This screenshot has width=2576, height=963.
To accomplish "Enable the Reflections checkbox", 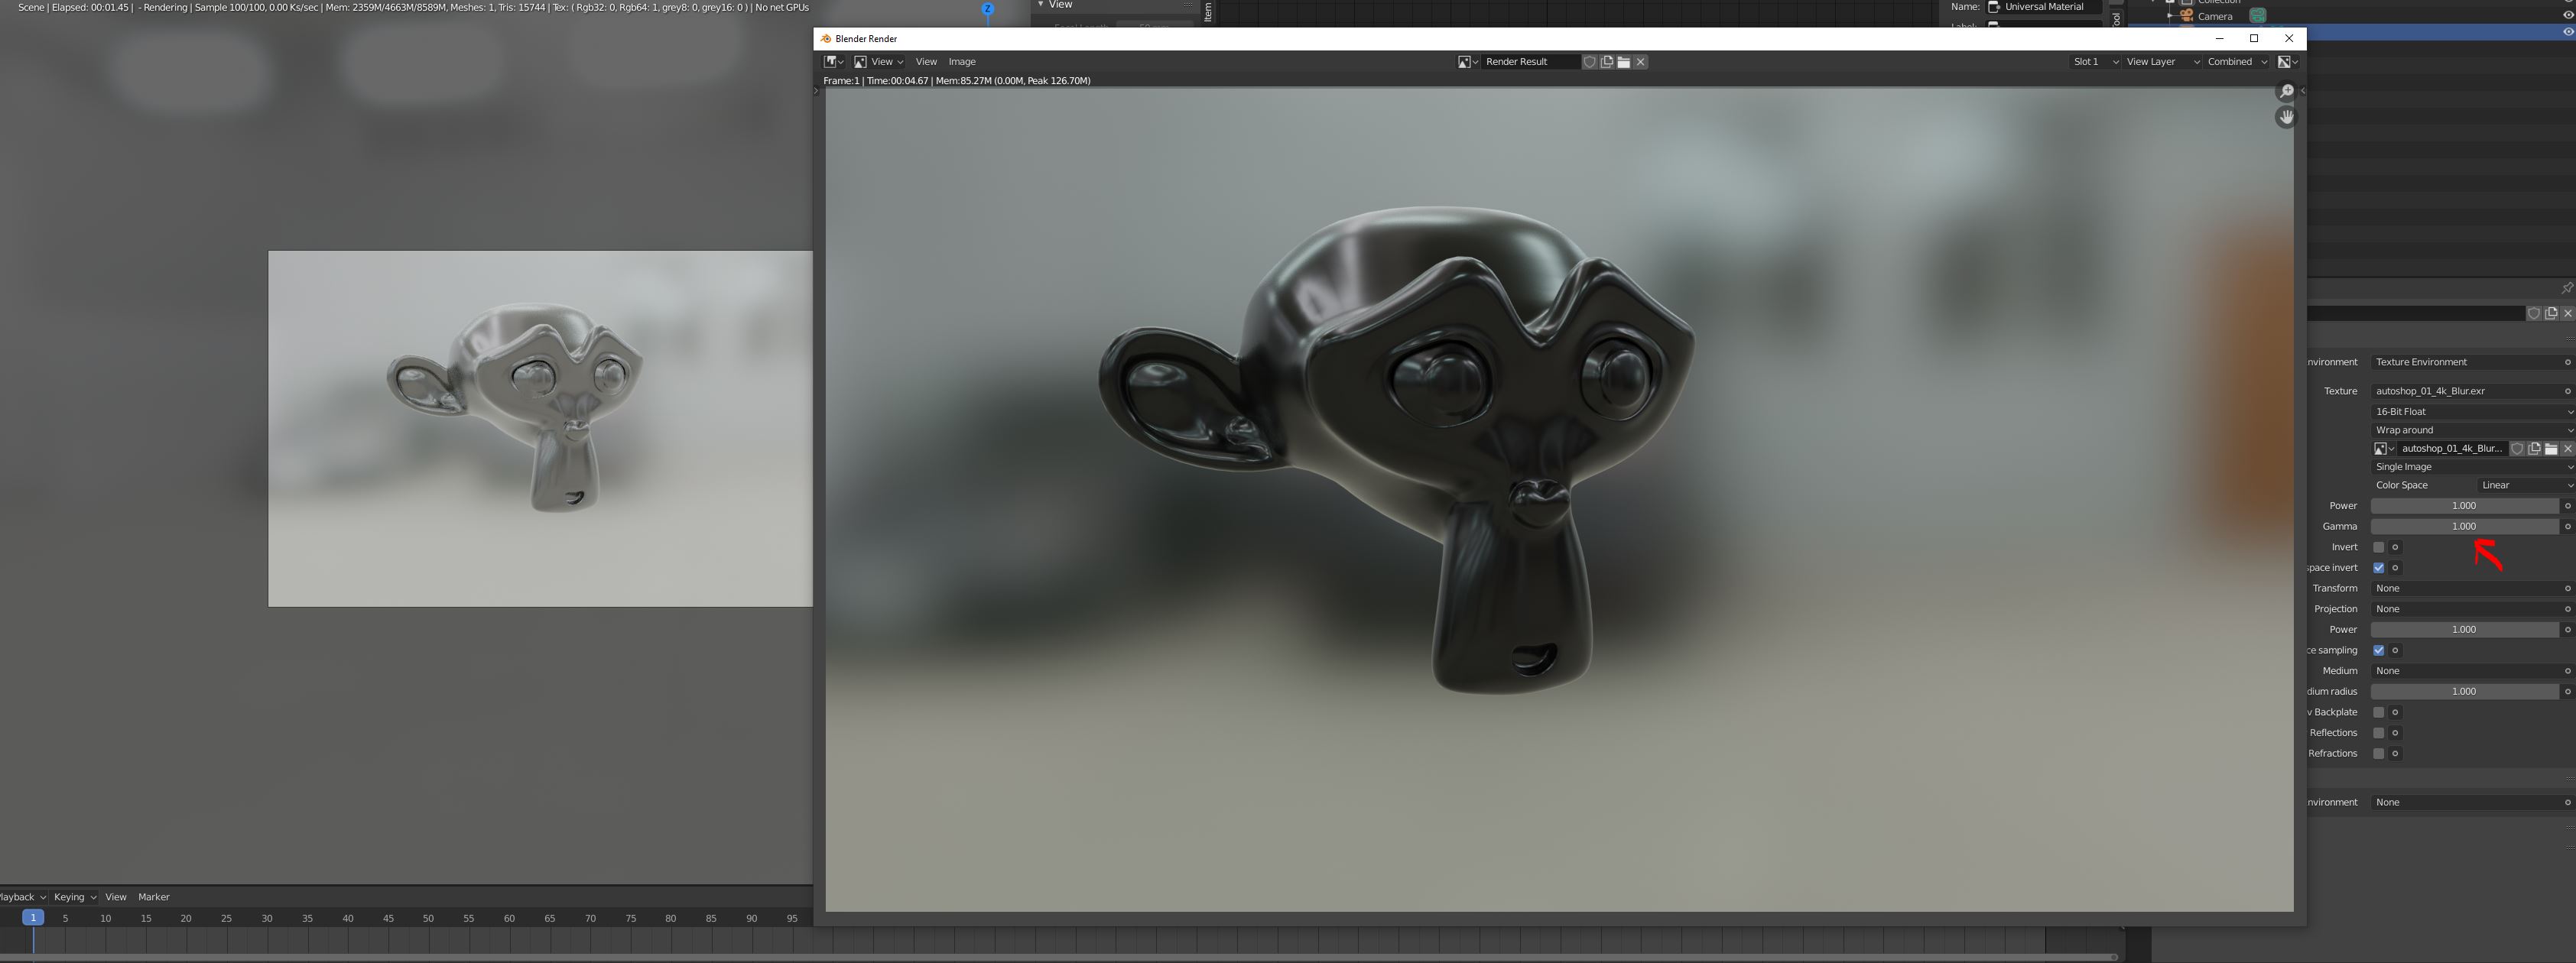I will tap(2379, 733).
